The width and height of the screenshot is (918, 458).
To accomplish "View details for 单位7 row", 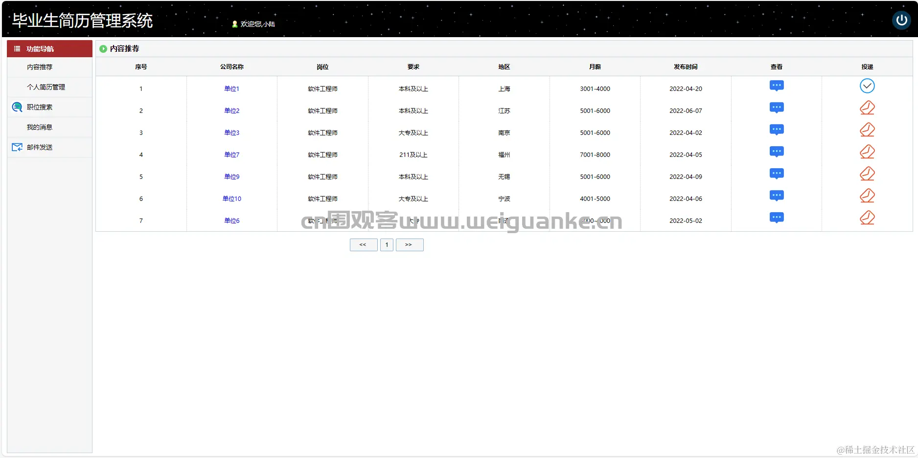I will (777, 152).
